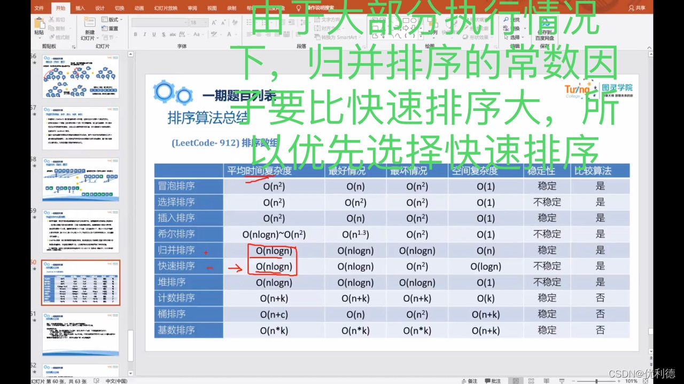Switch to Reading view icon
684x384 pixels.
(x=547, y=381)
